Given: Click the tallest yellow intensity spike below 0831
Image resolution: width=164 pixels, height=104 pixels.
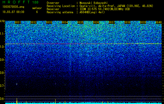Looking at the screenshot, I should coord(17,101).
